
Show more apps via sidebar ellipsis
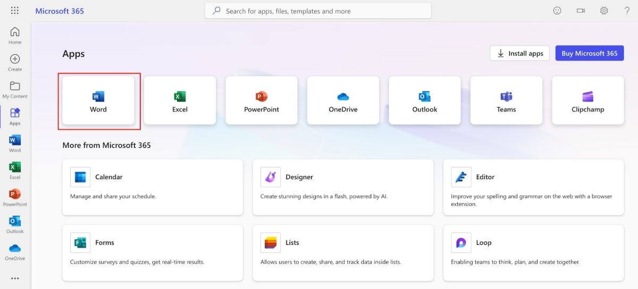pyautogui.click(x=15, y=278)
